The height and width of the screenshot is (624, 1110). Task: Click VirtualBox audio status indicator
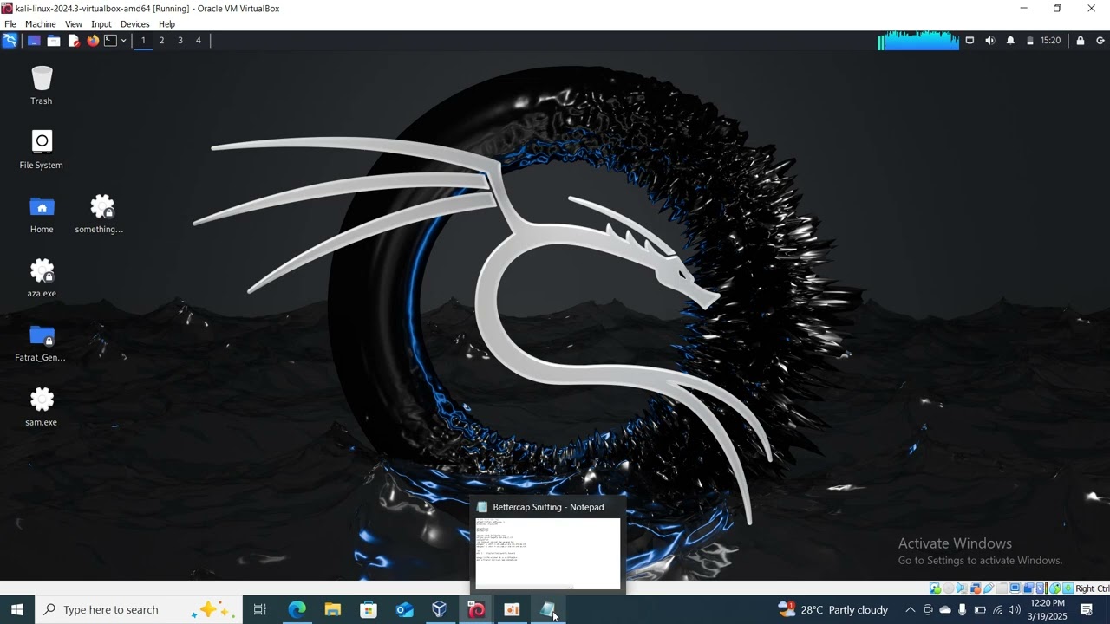(962, 588)
